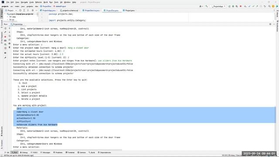Open Search Everywhere magnifier icon
This screenshot has height=157, width=279.
pyautogui.click(x=269, y=6)
